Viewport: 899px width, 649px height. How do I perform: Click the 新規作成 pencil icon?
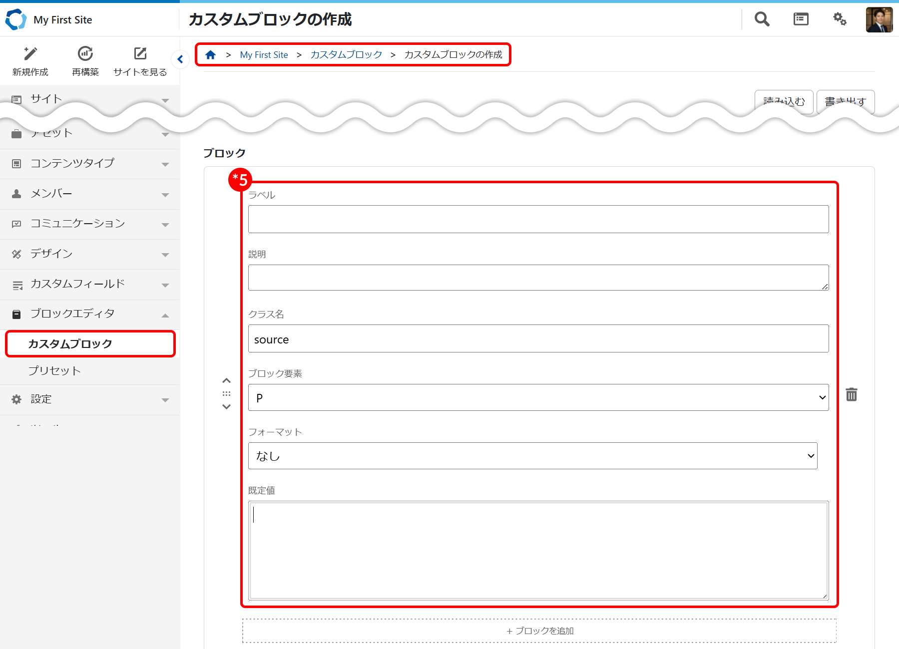[x=30, y=54]
